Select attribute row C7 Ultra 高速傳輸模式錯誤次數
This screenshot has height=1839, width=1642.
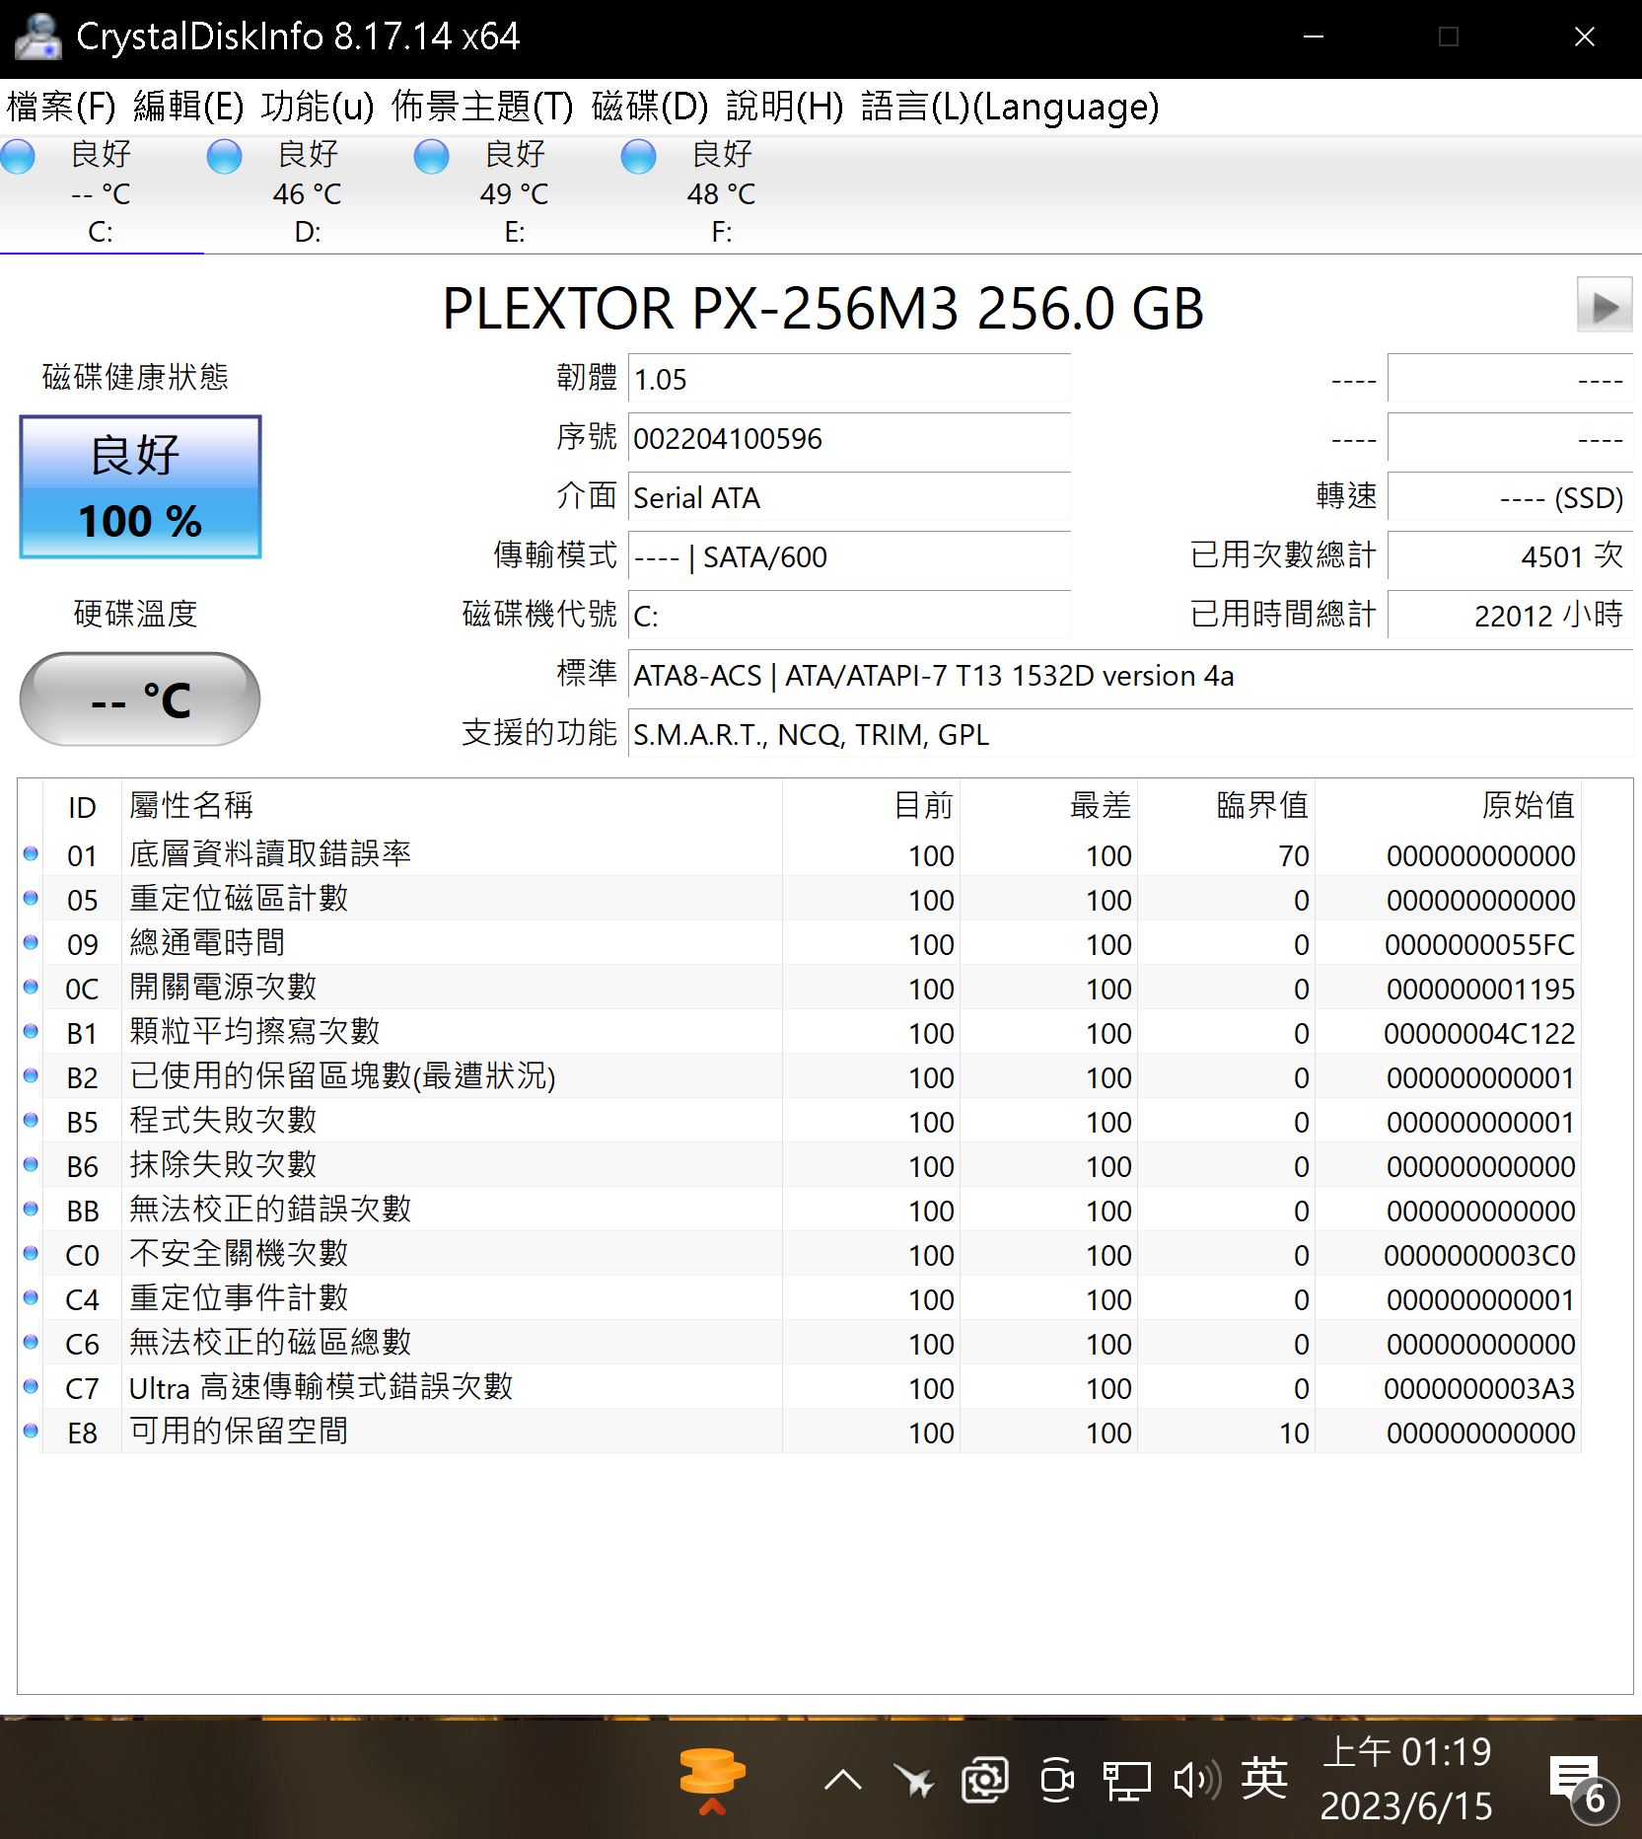coord(800,1387)
